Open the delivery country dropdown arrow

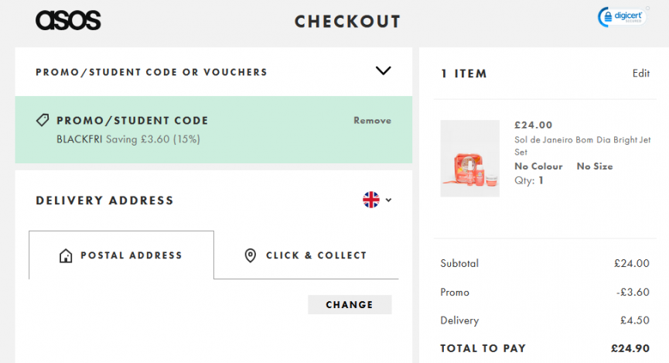[x=389, y=200]
